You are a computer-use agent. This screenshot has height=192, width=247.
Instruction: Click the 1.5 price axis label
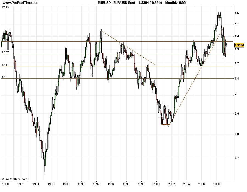point(237,24)
